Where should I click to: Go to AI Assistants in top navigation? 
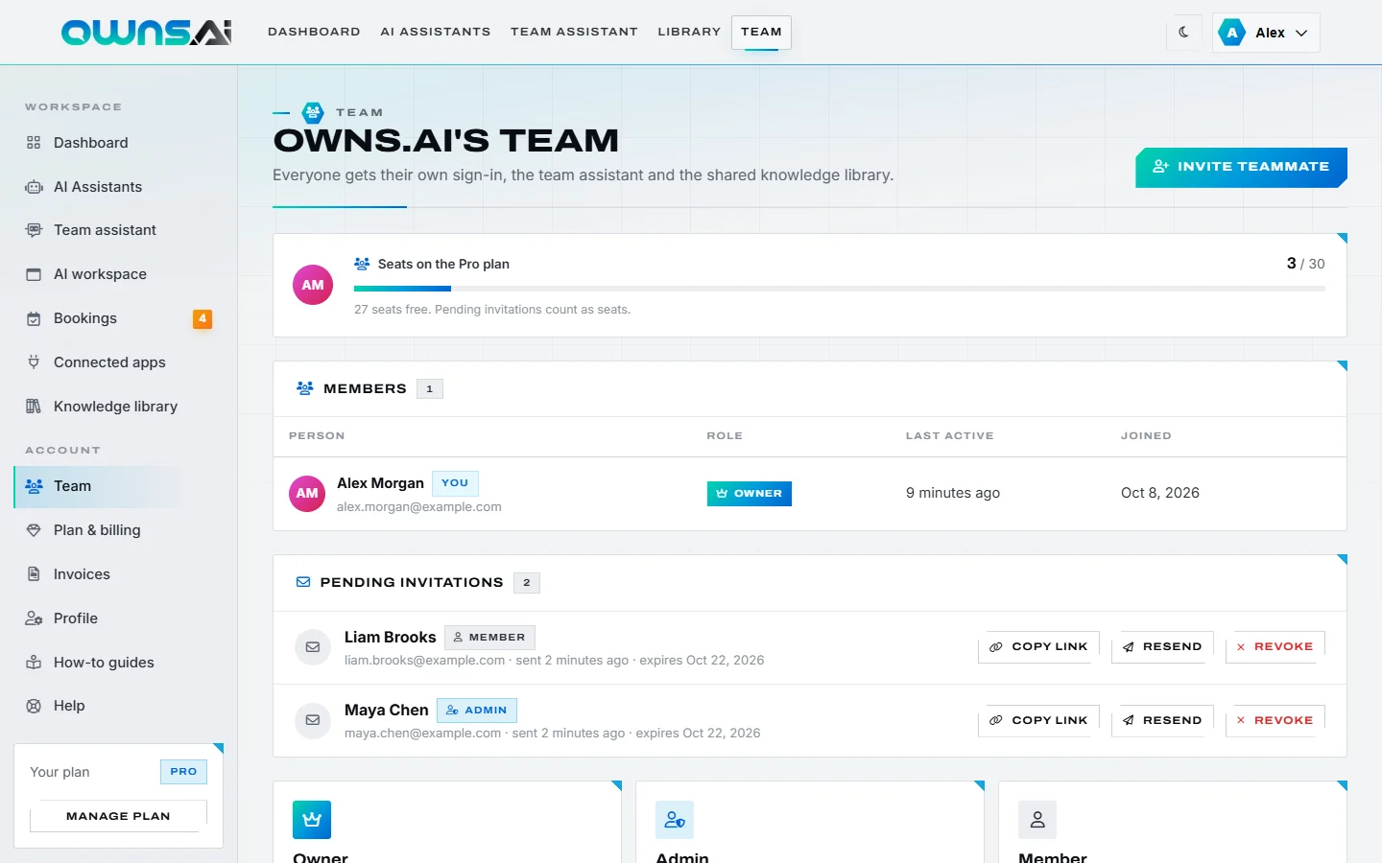point(436,32)
